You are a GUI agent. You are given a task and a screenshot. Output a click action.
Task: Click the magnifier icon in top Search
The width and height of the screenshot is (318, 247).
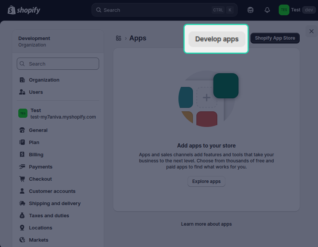pyautogui.click(x=98, y=10)
